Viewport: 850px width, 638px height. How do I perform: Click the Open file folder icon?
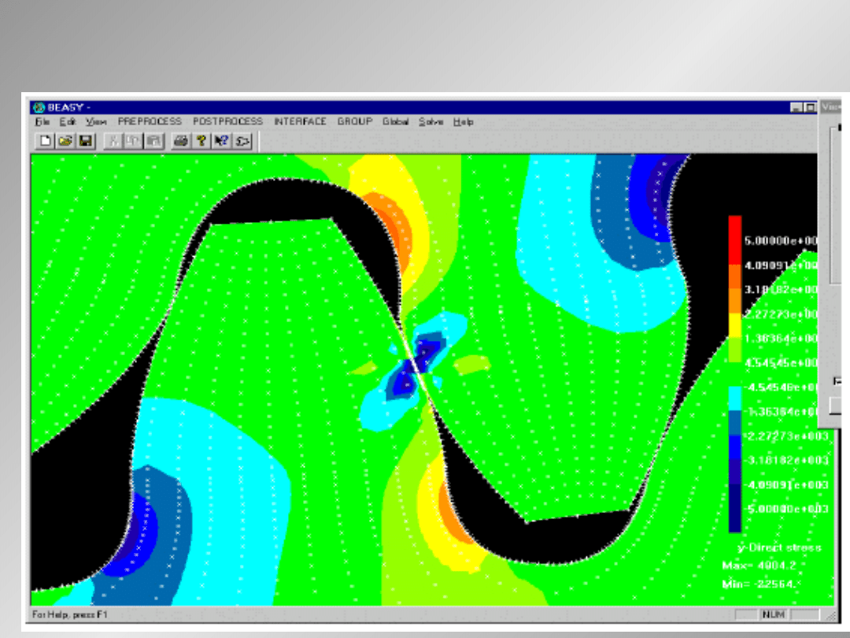coord(65,141)
